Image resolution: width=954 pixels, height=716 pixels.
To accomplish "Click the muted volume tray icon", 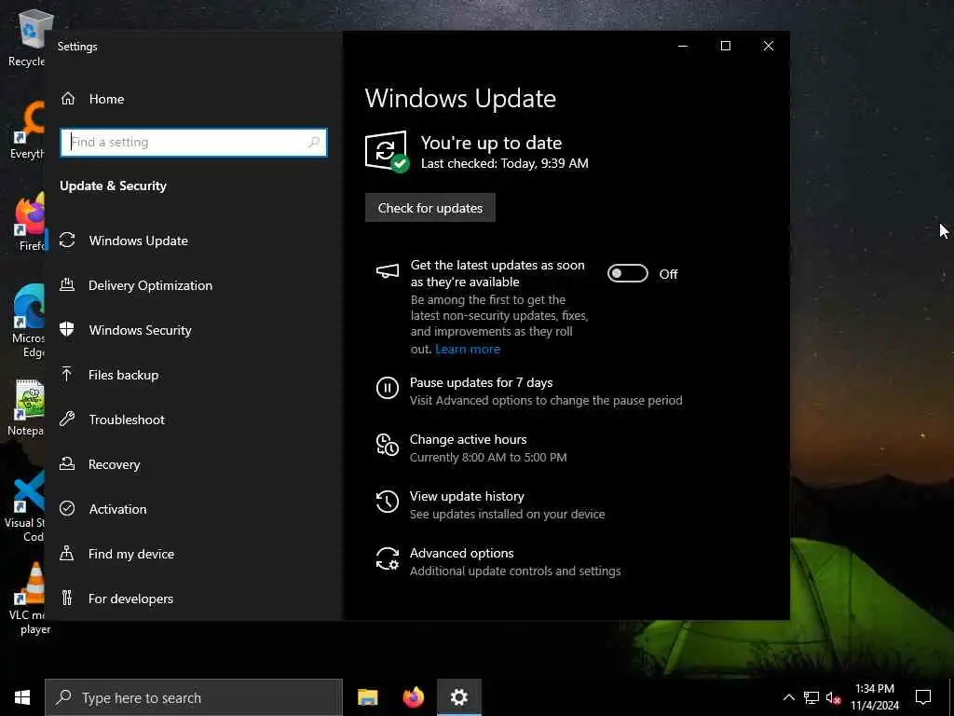I will [834, 697].
